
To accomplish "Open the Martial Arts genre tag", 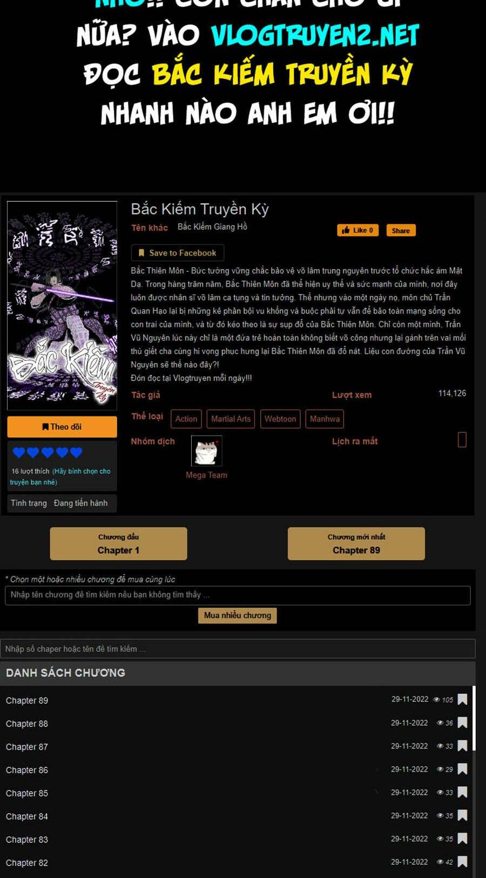I will [x=231, y=419].
